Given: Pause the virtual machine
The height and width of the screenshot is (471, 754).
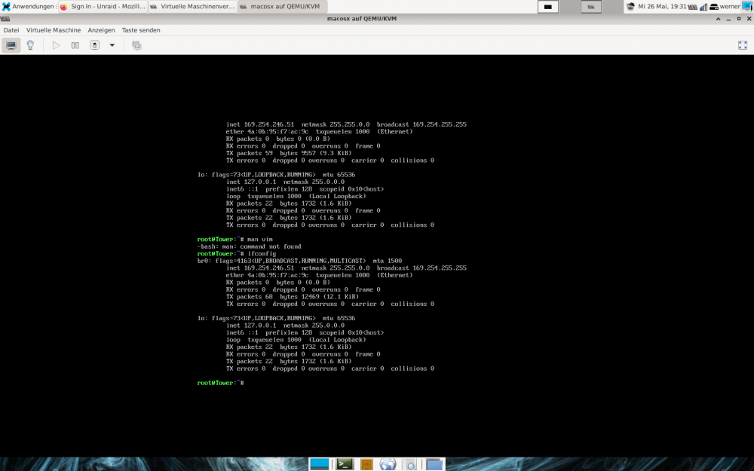Looking at the screenshot, I should (75, 45).
